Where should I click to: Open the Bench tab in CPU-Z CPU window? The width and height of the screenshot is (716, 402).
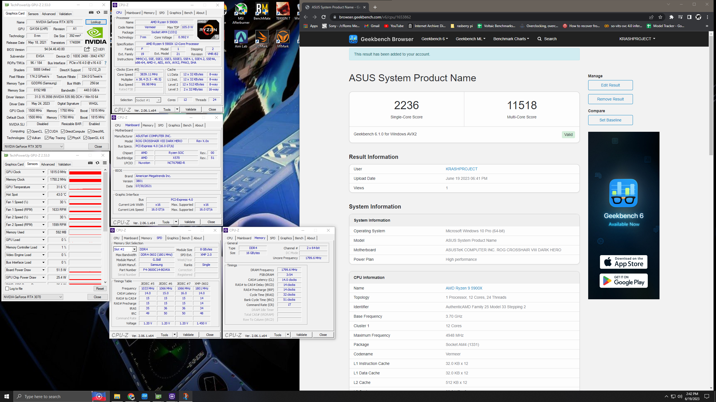point(188,13)
